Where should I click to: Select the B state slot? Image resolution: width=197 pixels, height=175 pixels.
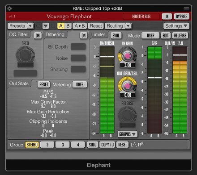coord(68,26)
